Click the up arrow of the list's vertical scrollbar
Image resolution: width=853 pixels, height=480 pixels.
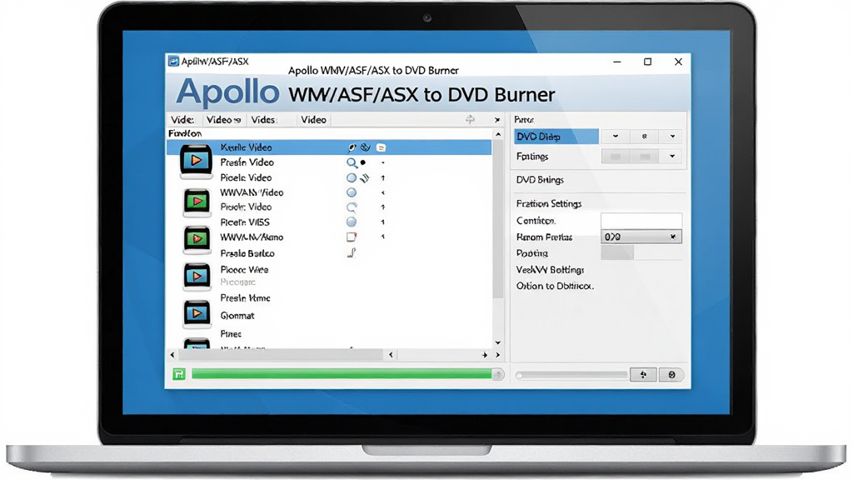coord(498,134)
